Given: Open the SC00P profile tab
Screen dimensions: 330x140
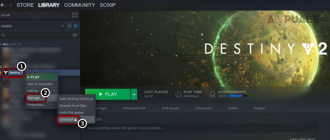Looking at the screenshot, I should point(108,5).
